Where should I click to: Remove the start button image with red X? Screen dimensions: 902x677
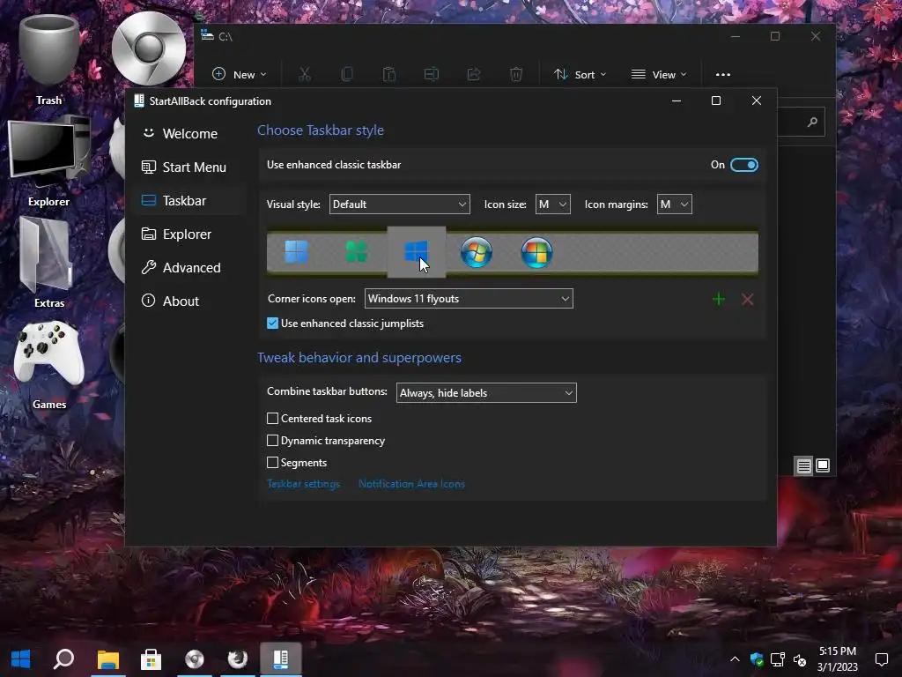747,300
